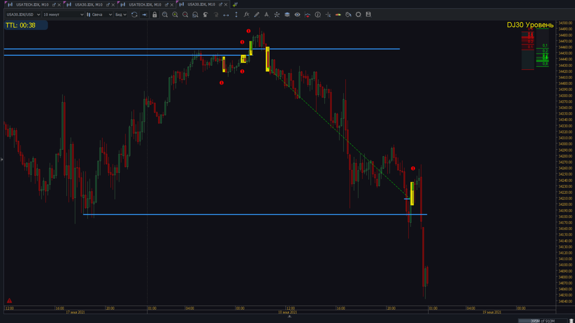Click the trash garbage collect icon
This screenshot has height=323, width=575.
571,321
